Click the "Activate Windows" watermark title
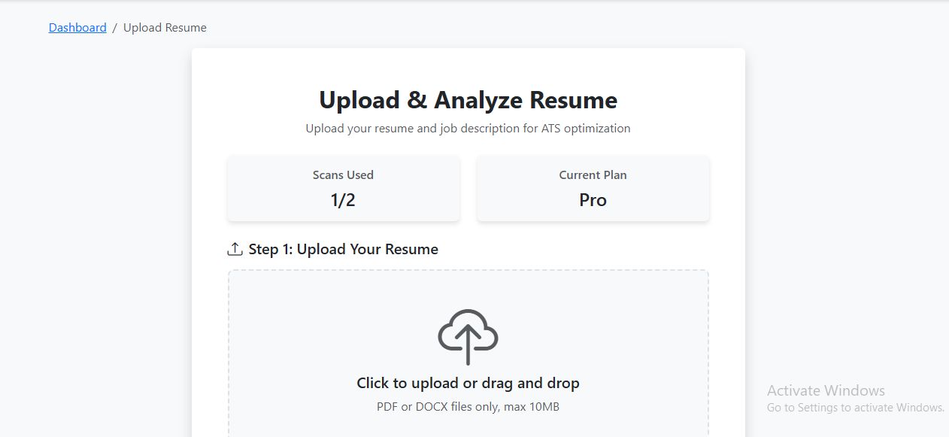The width and height of the screenshot is (949, 437). [826, 390]
